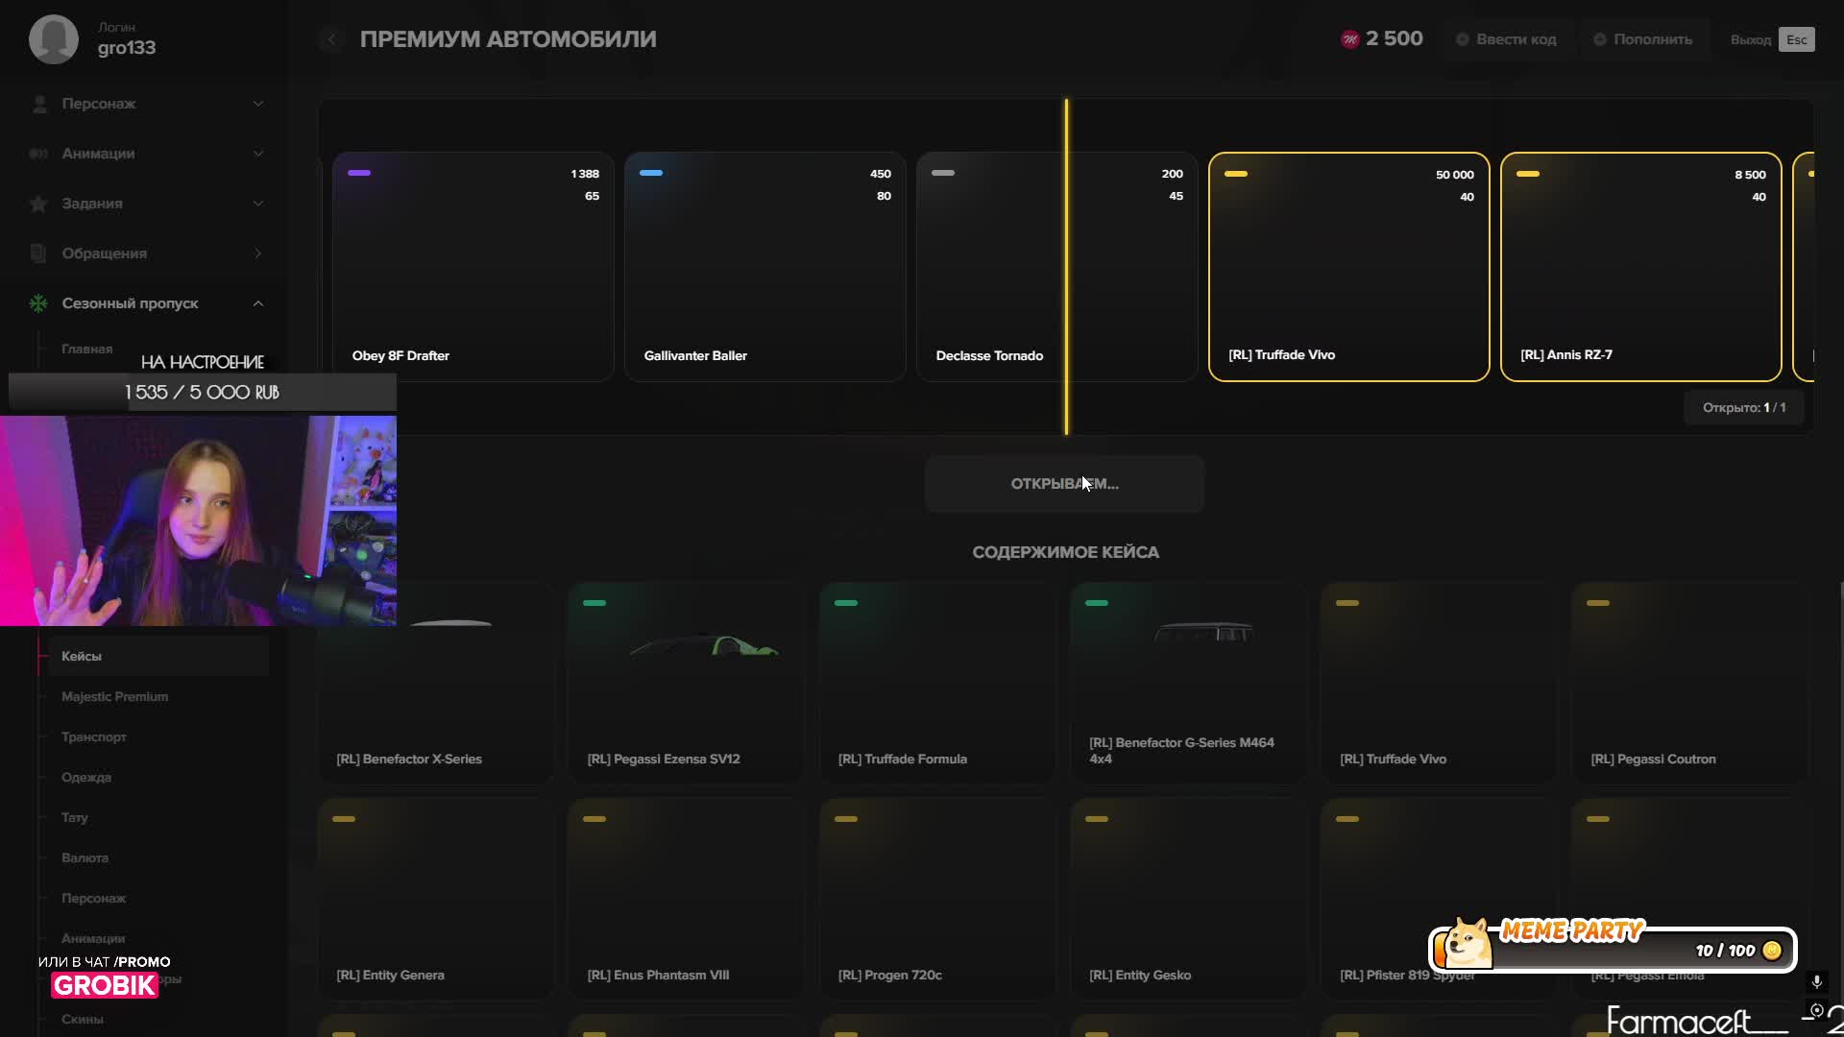
Task: Click the Обращения document icon
Action: (38, 253)
